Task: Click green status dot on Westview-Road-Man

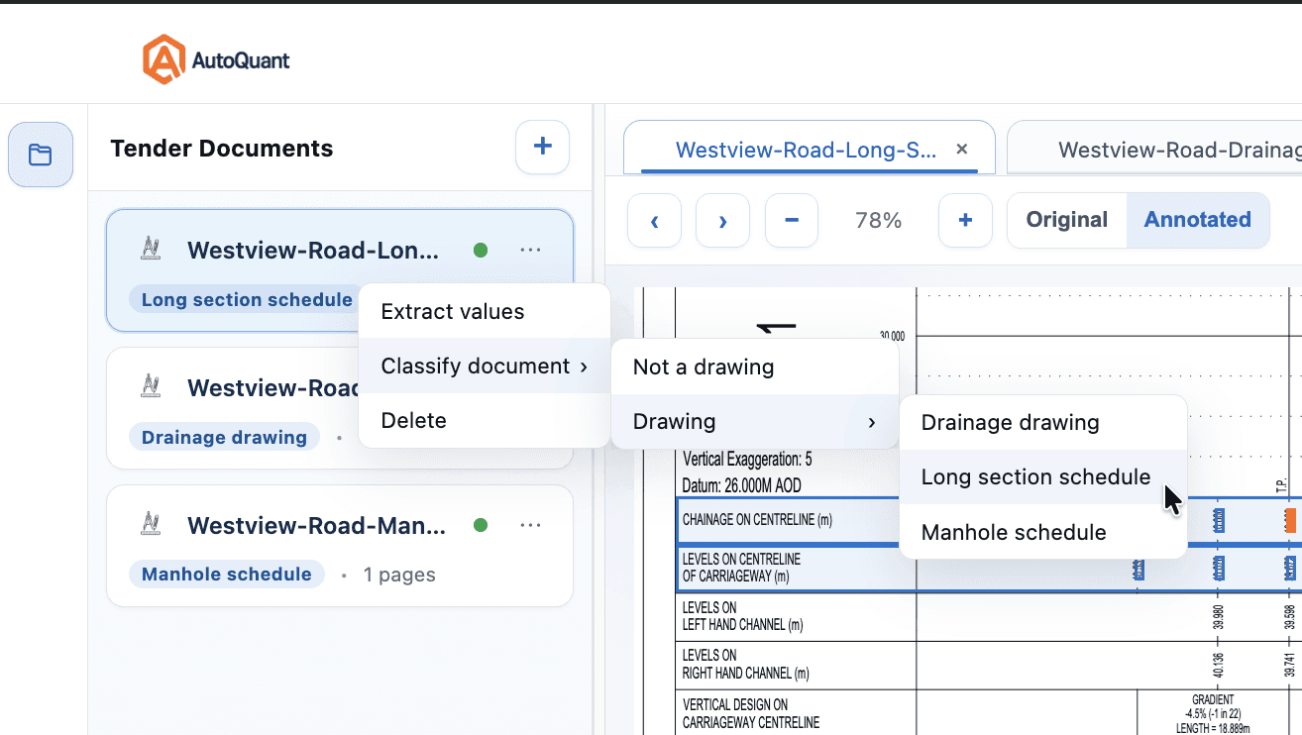Action: [x=481, y=525]
